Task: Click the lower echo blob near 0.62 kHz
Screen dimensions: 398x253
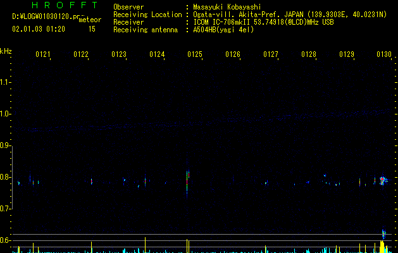Action: pyautogui.click(x=384, y=233)
